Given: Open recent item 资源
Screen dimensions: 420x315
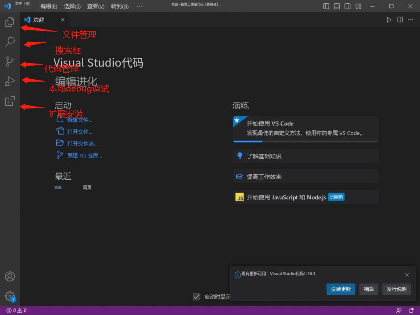Looking at the screenshot, I should pyautogui.click(x=58, y=187).
